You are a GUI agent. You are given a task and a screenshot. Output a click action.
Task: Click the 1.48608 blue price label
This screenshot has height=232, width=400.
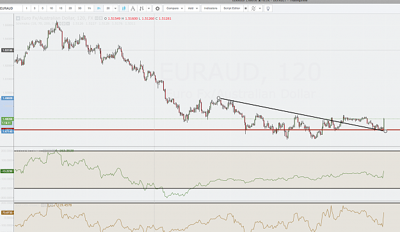pos(8,98)
